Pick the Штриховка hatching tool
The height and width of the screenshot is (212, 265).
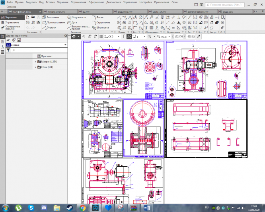click(101, 28)
